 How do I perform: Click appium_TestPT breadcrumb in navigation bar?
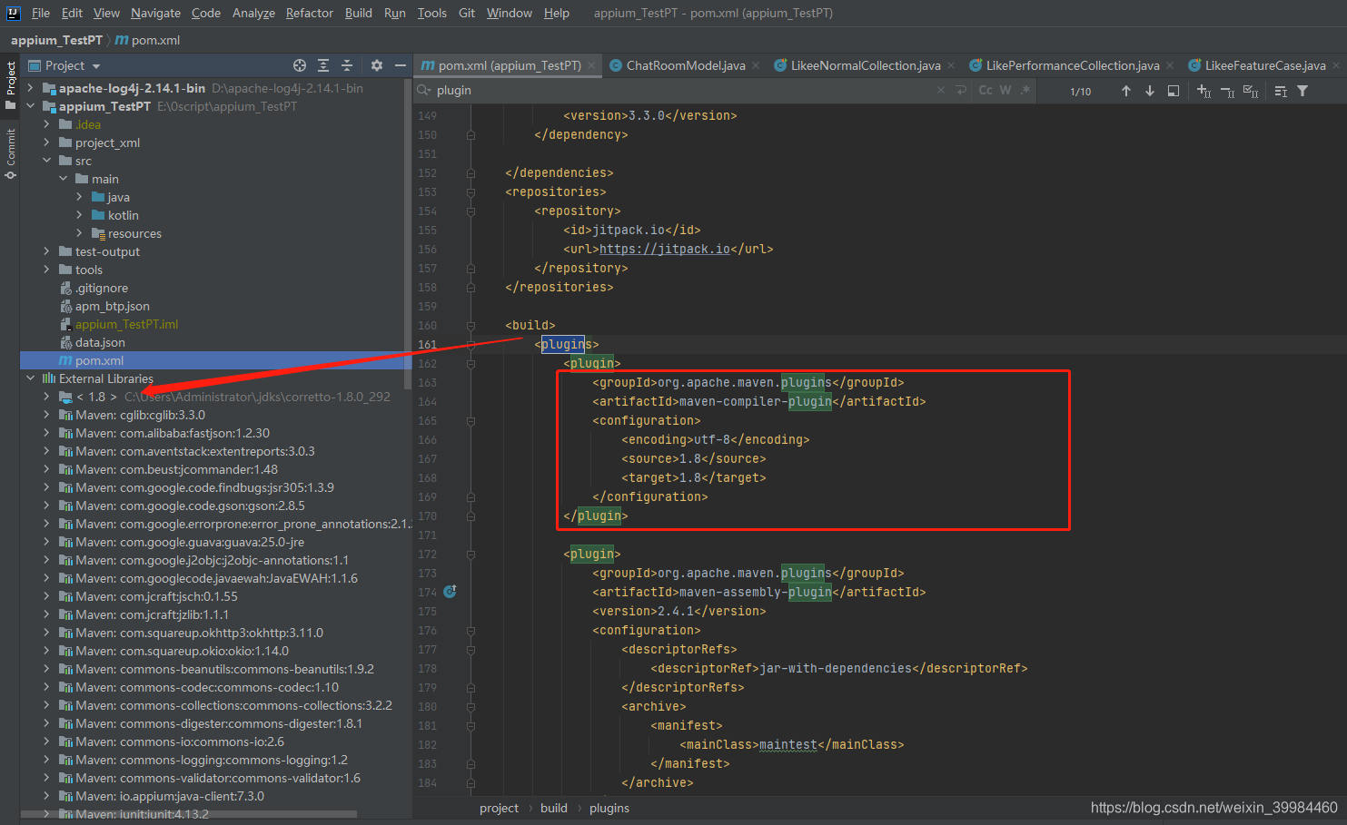56,40
